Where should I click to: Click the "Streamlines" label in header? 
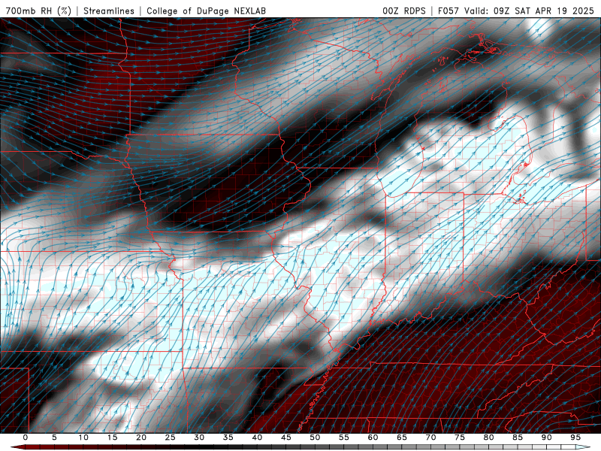[109, 11]
